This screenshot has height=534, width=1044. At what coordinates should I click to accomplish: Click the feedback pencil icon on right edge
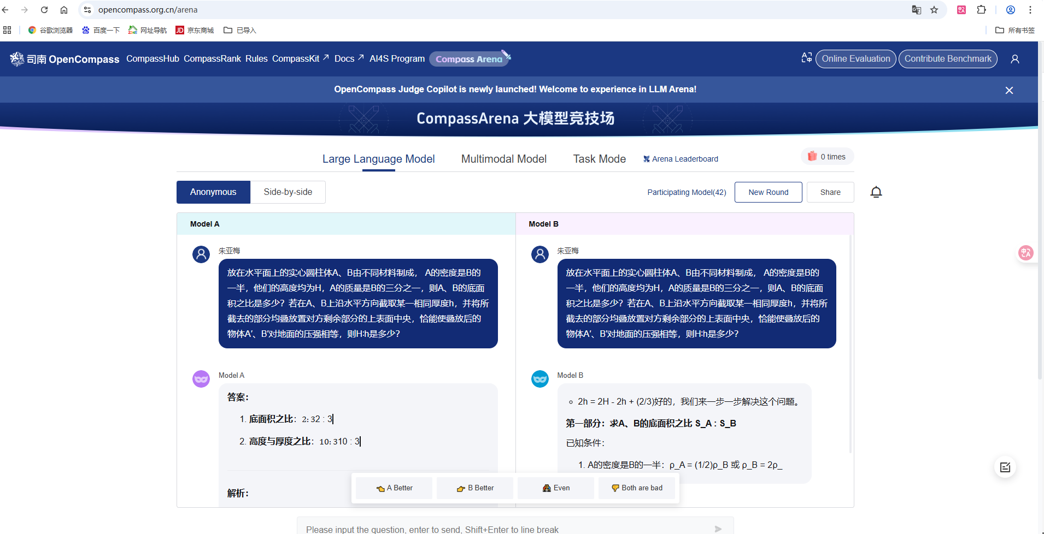click(x=1006, y=467)
